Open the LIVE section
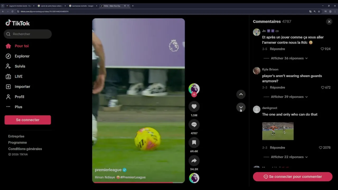 pyautogui.click(x=14, y=77)
